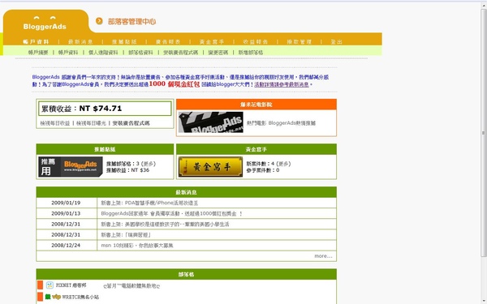
Task: Select the 部落格資料 submenu item
Action: tap(140, 53)
